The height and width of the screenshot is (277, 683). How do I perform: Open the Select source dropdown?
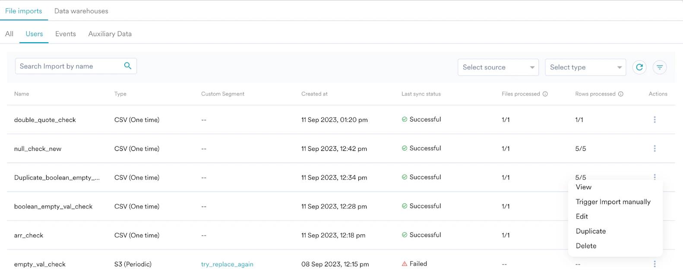click(x=498, y=67)
